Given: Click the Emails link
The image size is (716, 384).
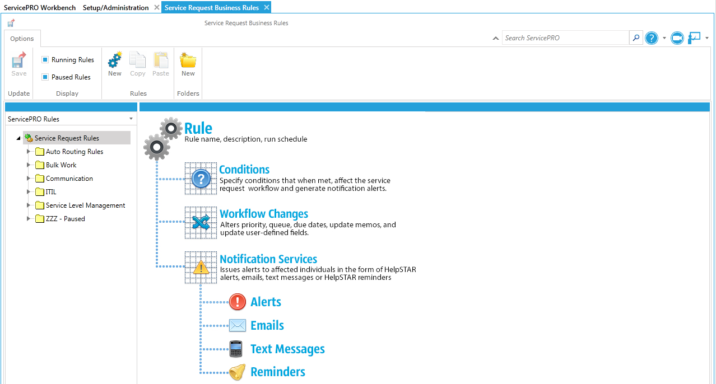Looking at the screenshot, I should tap(267, 325).
